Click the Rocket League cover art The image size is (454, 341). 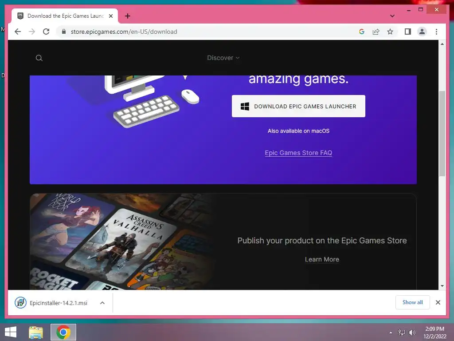[x=56, y=278]
